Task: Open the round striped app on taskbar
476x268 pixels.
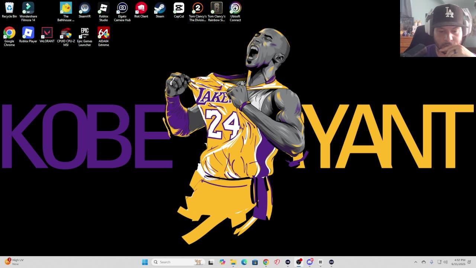Action: tap(331, 262)
